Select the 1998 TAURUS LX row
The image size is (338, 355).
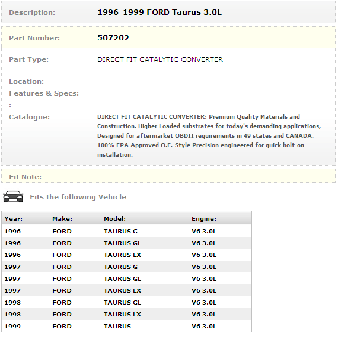(127, 314)
